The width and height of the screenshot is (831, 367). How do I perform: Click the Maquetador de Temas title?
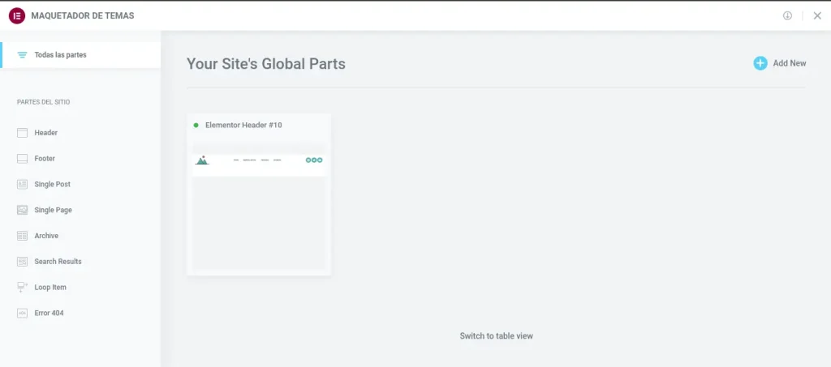click(82, 15)
